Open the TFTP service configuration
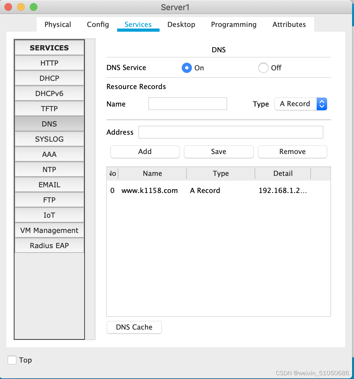 pyautogui.click(x=49, y=108)
